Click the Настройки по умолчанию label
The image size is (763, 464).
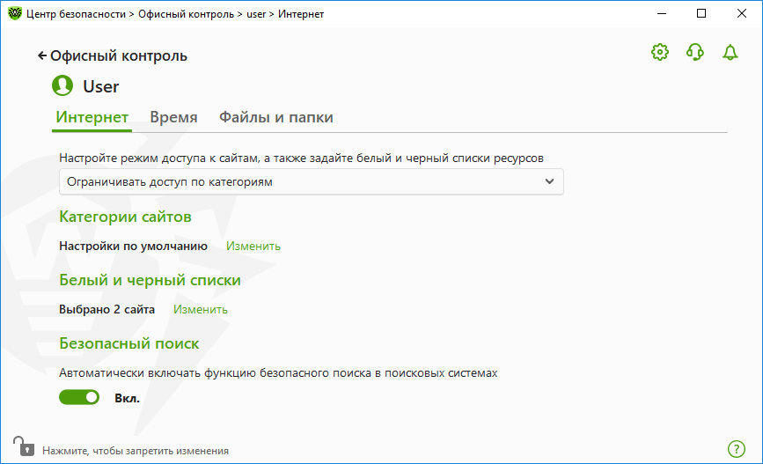(134, 247)
